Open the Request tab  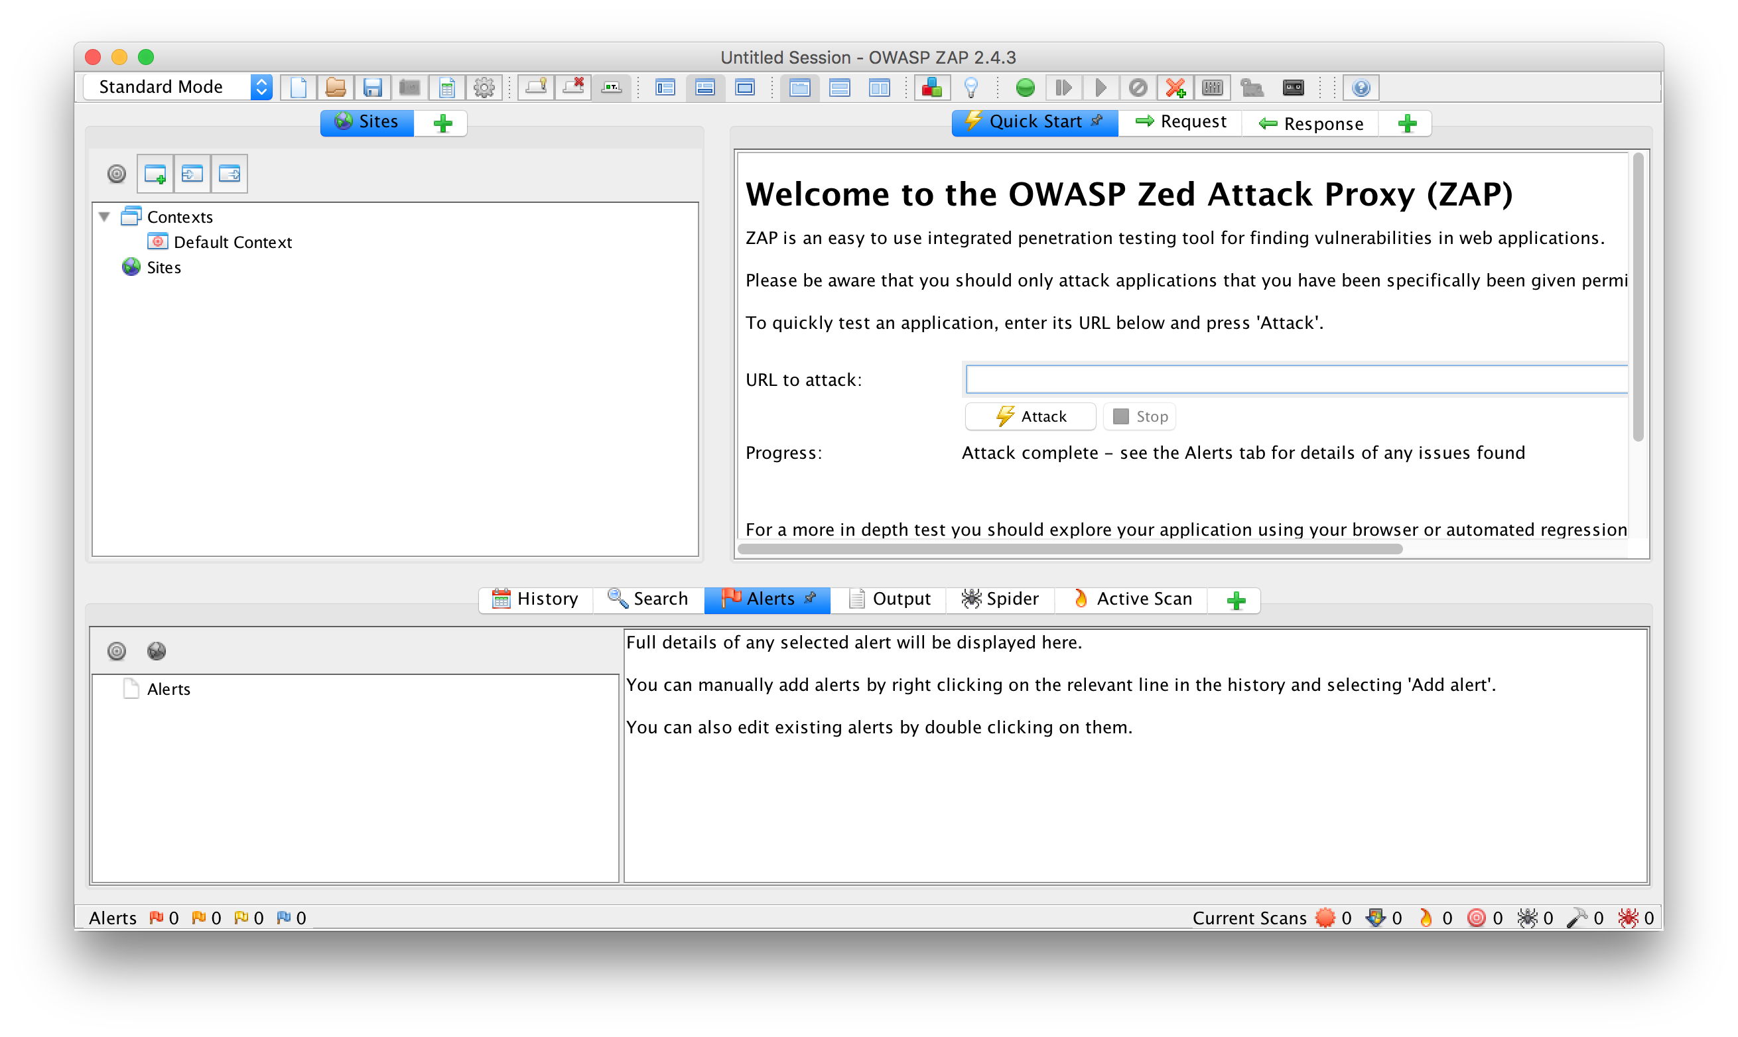1181,122
